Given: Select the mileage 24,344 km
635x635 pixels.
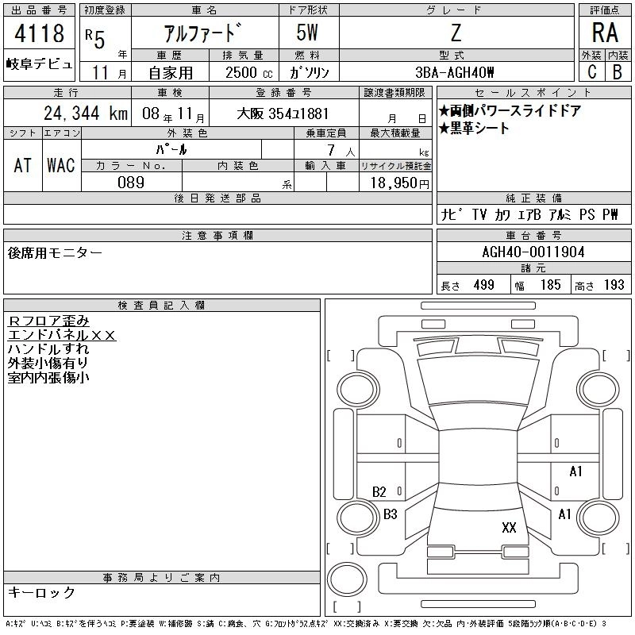Looking at the screenshot, I should point(86,114).
